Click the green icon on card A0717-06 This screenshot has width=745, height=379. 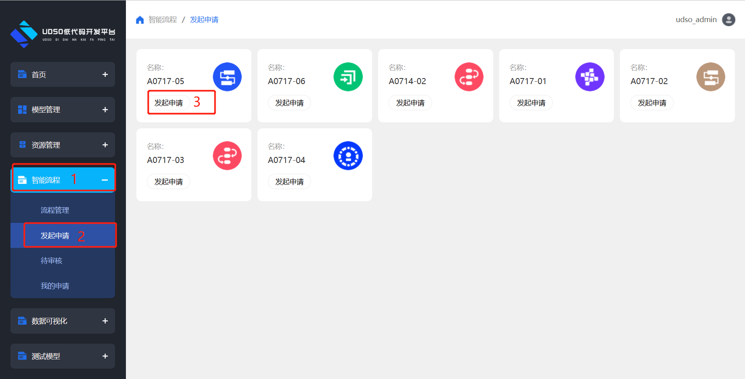point(348,77)
